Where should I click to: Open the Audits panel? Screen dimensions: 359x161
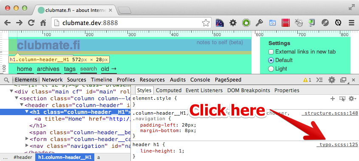[x=178, y=80]
